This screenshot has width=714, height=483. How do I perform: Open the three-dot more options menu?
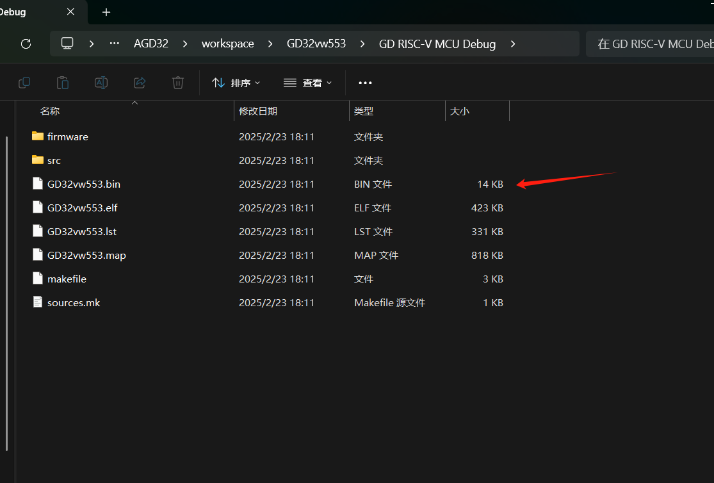coord(365,83)
